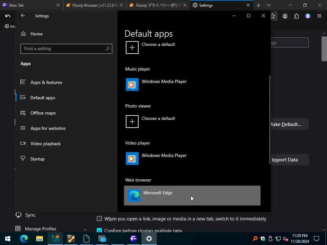This screenshot has width=327, height=245.
Task: Click Windows Media Player icon under Video player
Action: click(132, 158)
